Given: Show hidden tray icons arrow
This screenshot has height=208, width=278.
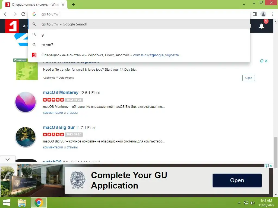Looking at the screenshot, I should [x=239, y=203].
